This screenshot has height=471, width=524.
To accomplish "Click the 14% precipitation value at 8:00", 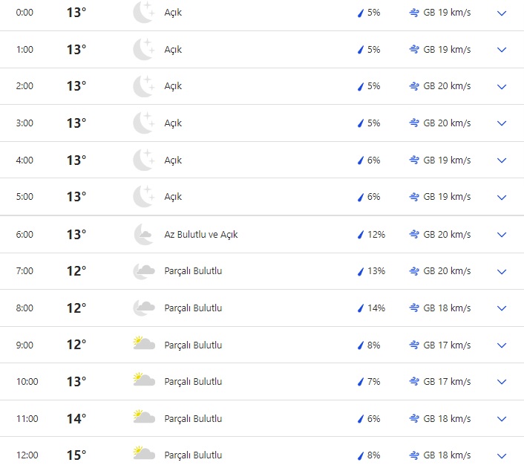I will [x=376, y=308].
